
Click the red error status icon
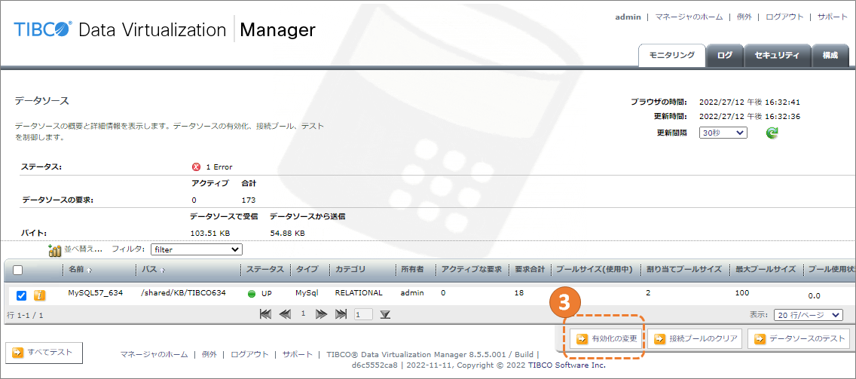tap(197, 167)
